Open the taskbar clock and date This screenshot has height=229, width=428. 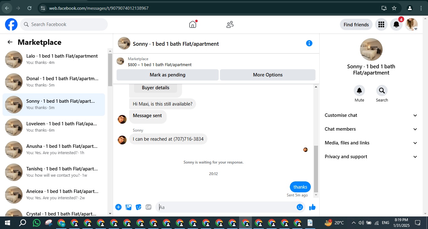[401, 223]
